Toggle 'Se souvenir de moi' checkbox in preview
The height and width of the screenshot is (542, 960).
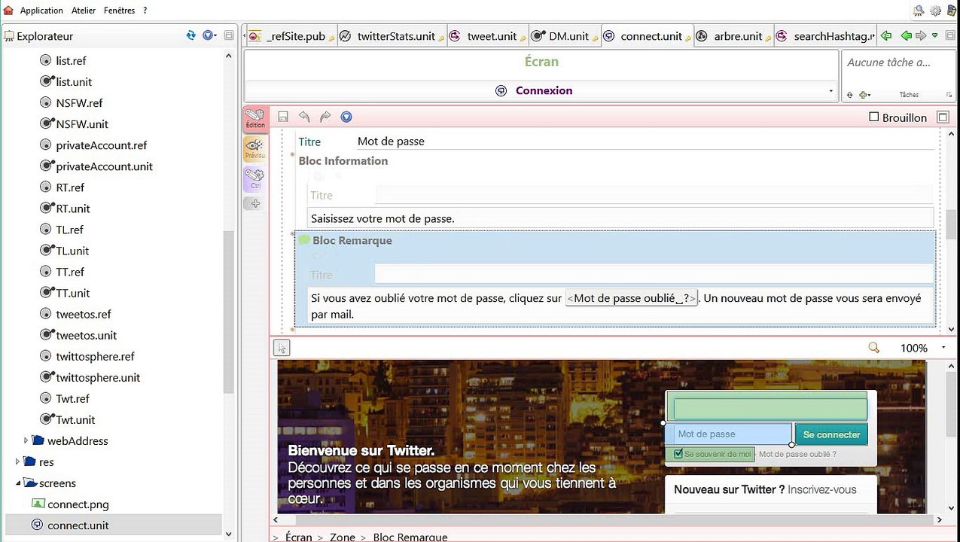tap(678, 454)
